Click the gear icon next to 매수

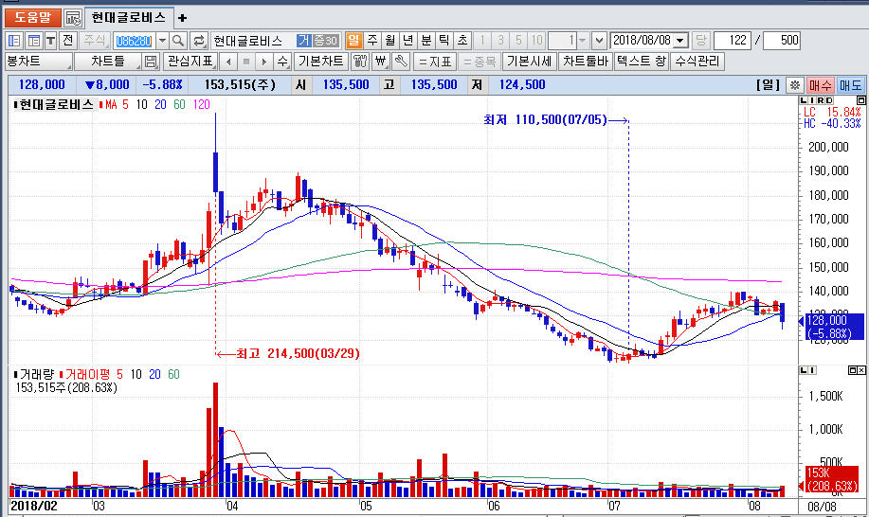(794, 85)
